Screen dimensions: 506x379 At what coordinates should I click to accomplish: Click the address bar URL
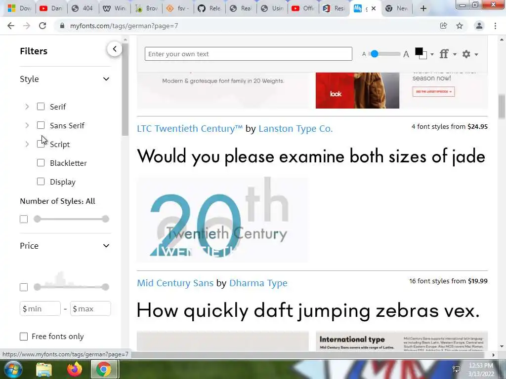coord(124,26)
